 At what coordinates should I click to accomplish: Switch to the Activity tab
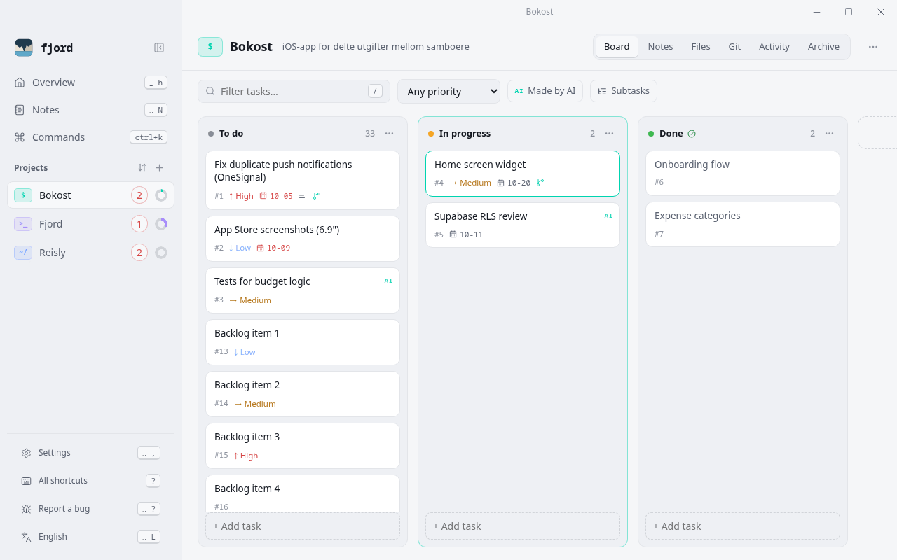tap(774, 47)
